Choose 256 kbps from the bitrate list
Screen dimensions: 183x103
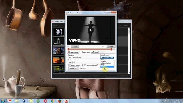click(x=107, y=60)
